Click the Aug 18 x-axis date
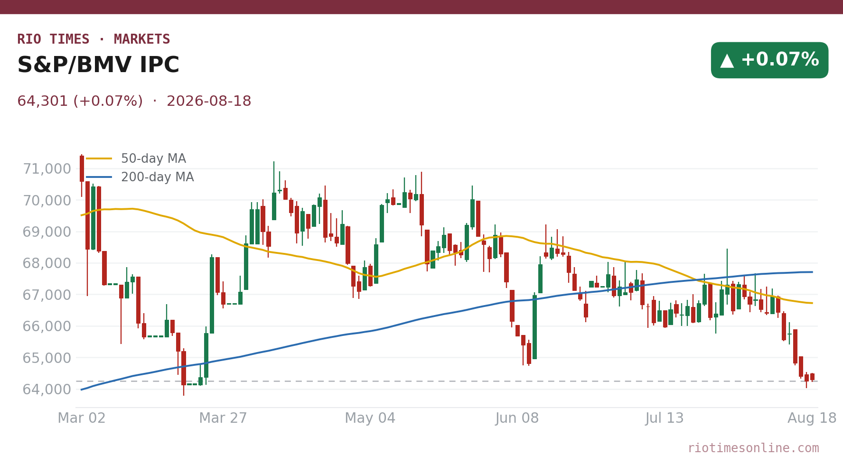The image size is (843, 474). [812, 418]
